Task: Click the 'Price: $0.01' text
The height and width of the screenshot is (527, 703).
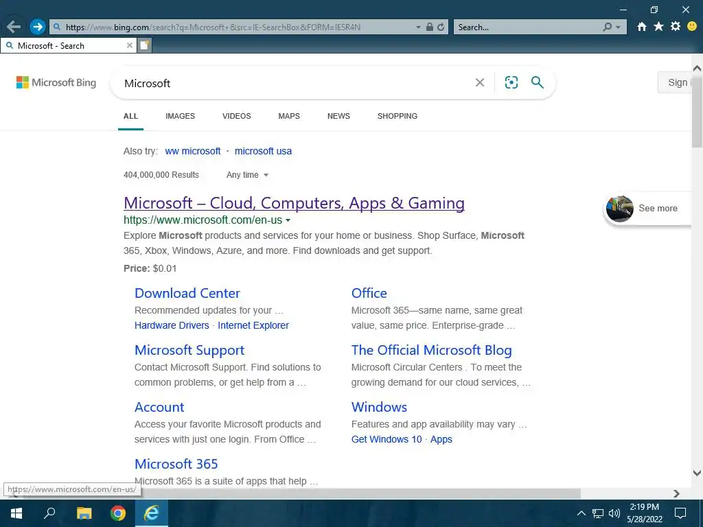Action: (150, 268)
